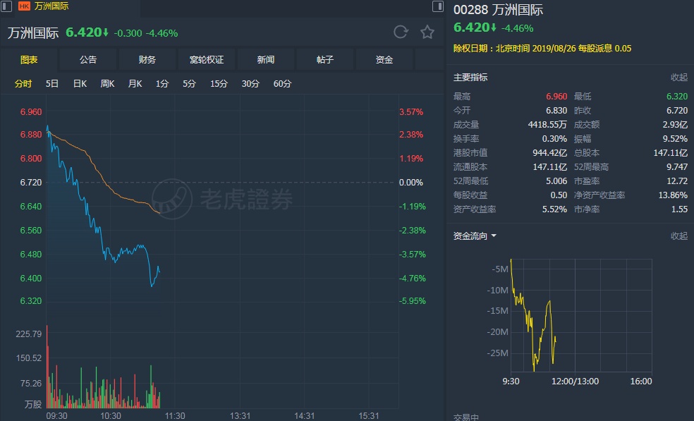Viewport: 694px width, 421px height.
Task: Go to the 新闻 tab
Action: pyautogui.click(x=266, y=60)
